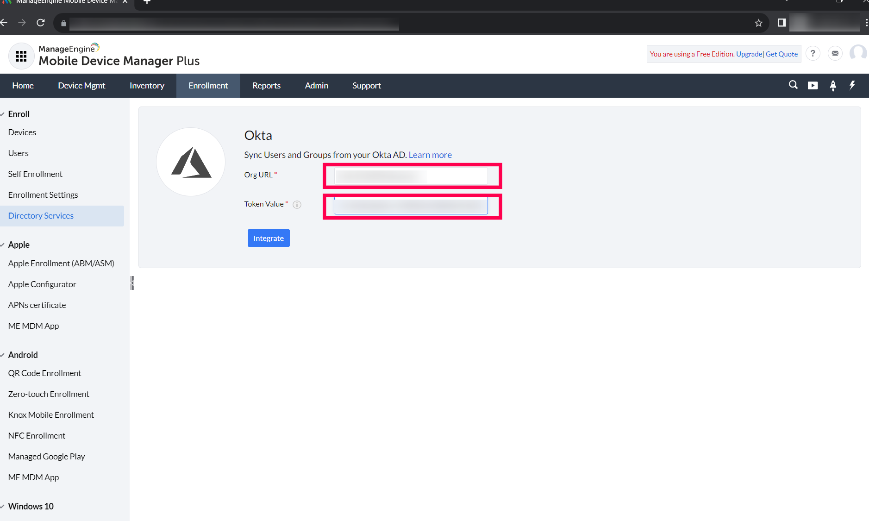The height and width of the screenshot is (521, 869).
Task: Click the Mobile Device Manager Plus logo
Action: tap(119, 56)
